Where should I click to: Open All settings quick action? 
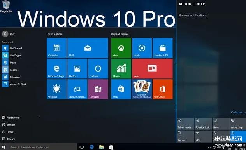click(x=238, y=124)
